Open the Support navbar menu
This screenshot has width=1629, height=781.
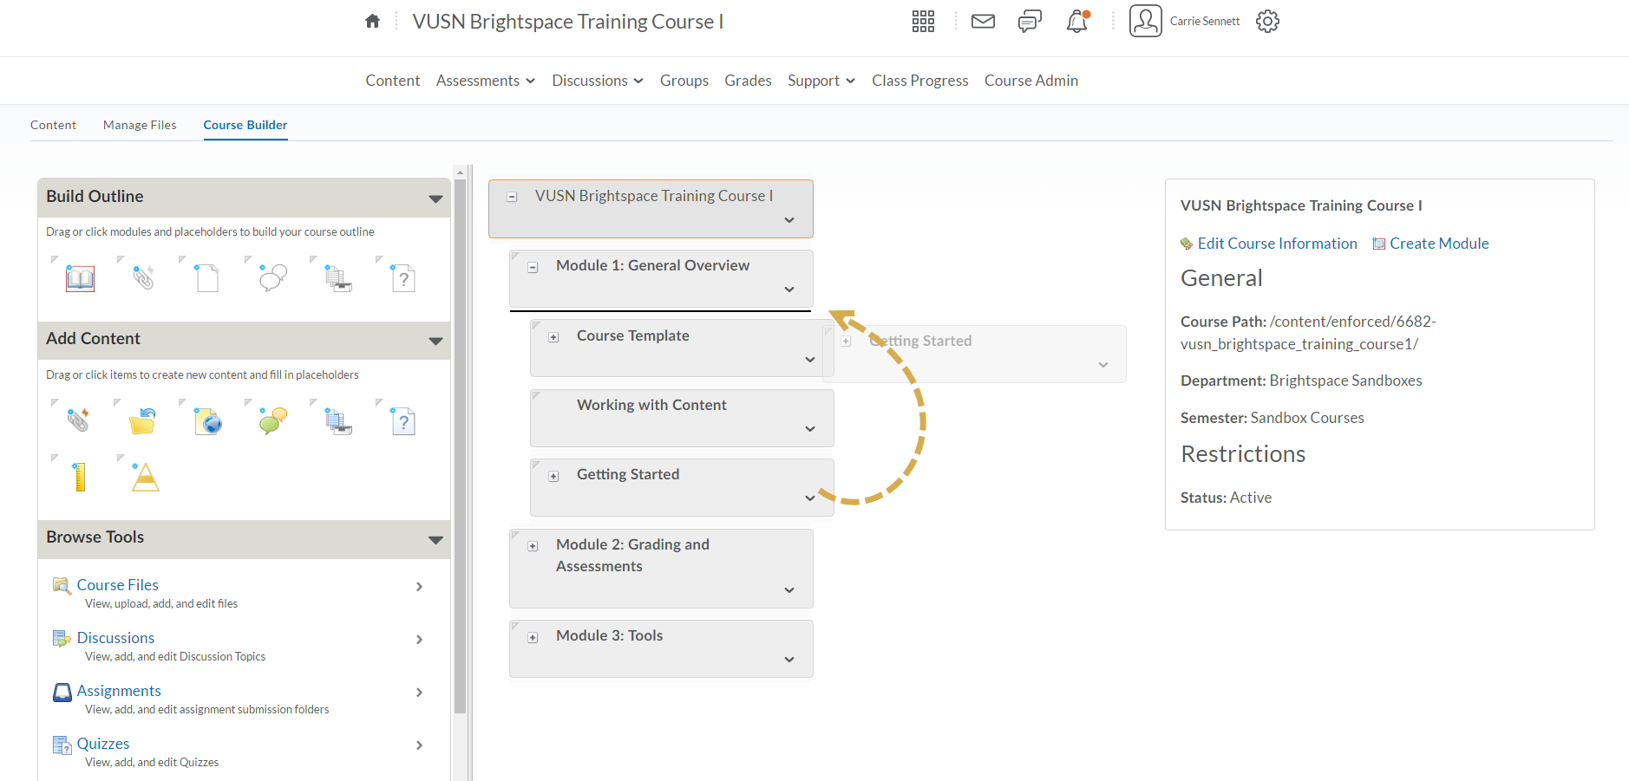pyautogui.click(x=821, y=81)
